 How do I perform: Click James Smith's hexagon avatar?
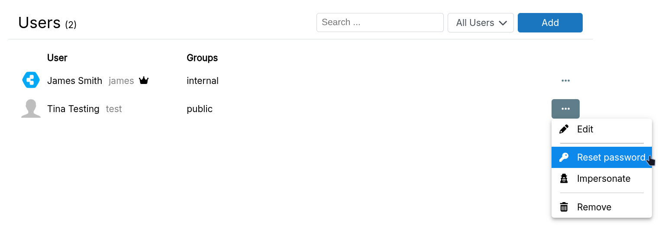point(31,80)
